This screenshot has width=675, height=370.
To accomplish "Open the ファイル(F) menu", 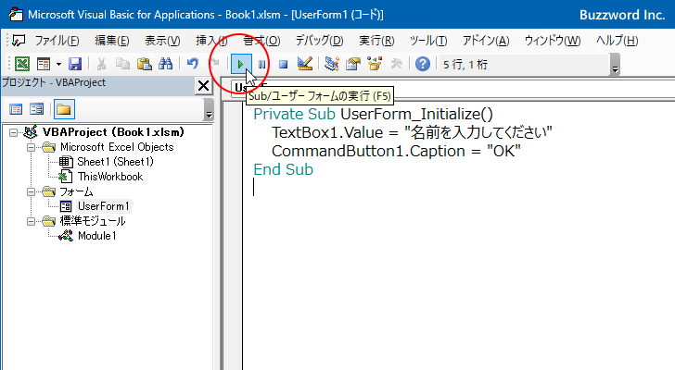I will (57, 41).
